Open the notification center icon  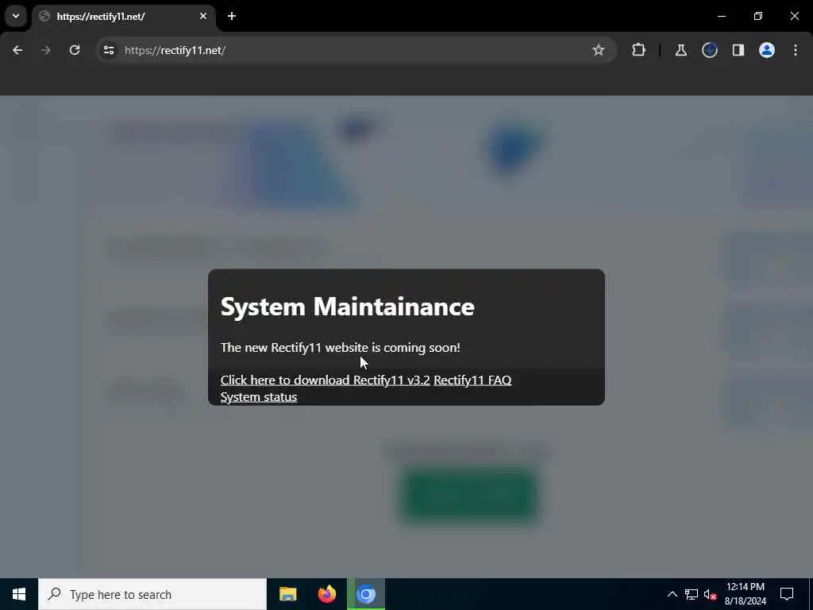(x=787, y=594)
